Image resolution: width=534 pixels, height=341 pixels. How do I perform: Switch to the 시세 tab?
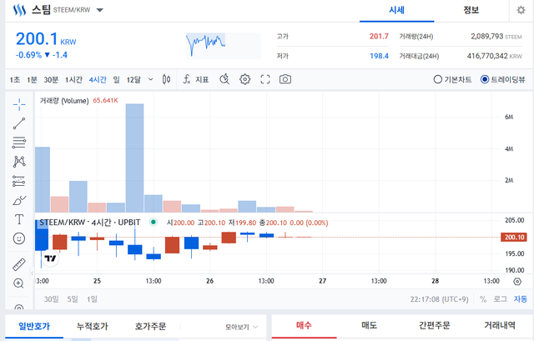[x=397, y=11]
